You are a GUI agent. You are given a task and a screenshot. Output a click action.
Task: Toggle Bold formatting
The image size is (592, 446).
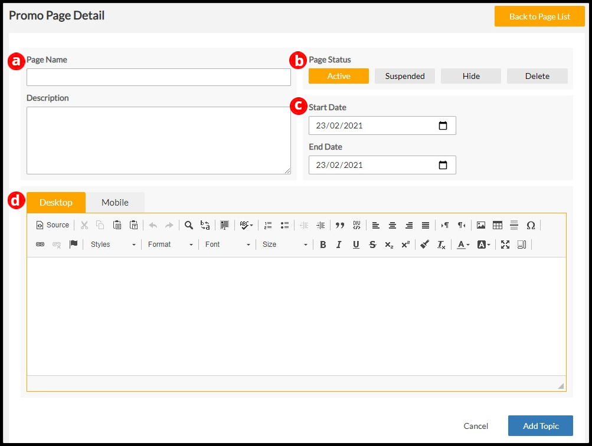point(323,245)
